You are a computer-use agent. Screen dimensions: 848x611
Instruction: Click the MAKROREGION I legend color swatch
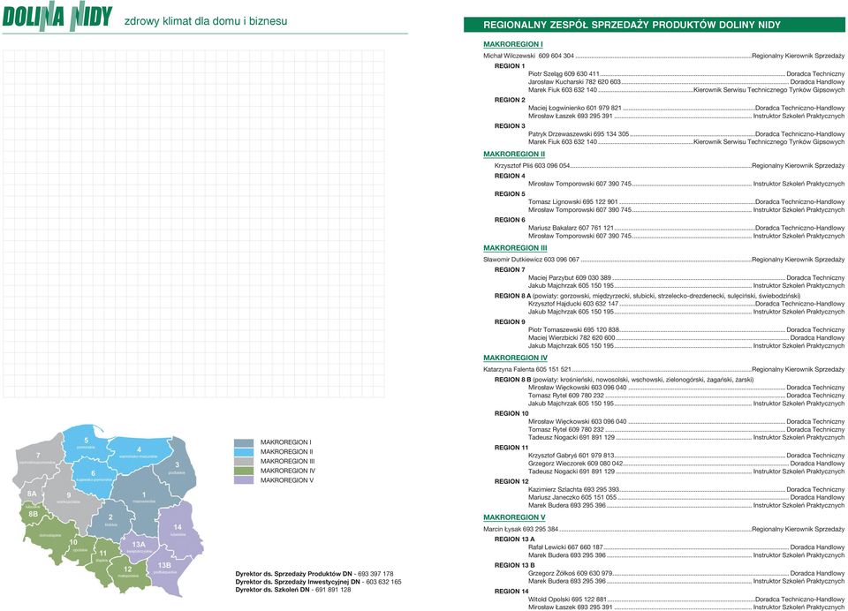(244, 442)
